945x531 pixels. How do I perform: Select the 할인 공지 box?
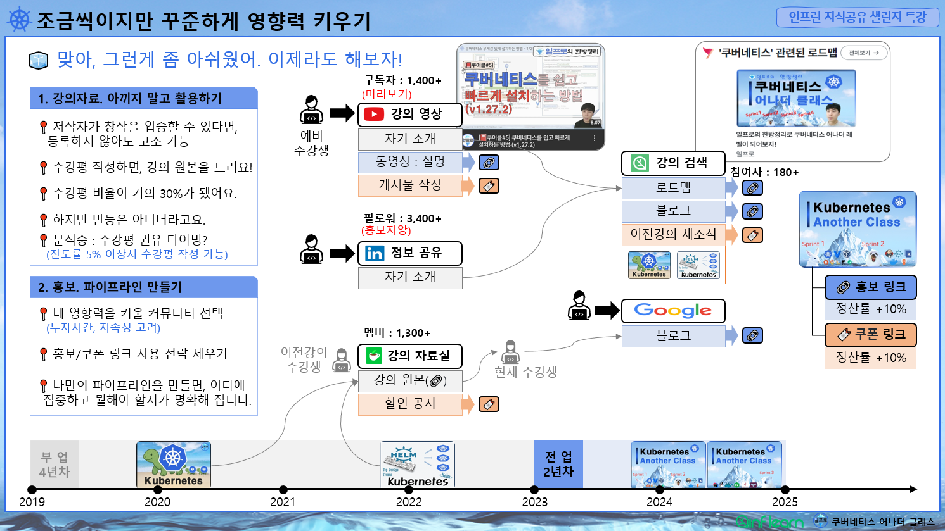click(x=410, y=404)
